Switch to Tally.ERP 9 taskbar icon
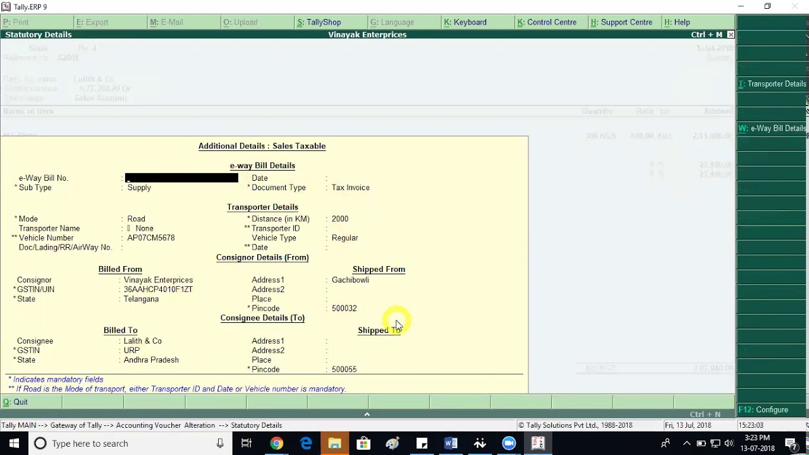 (x=538, y=444)
